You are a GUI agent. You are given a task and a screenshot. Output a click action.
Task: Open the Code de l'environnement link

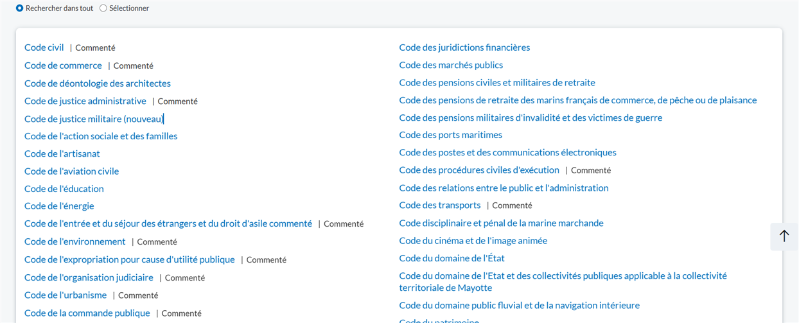point(75,241)
